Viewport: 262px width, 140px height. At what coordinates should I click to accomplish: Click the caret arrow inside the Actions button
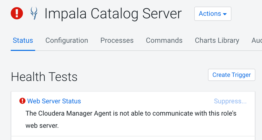[x=225, y=14]
